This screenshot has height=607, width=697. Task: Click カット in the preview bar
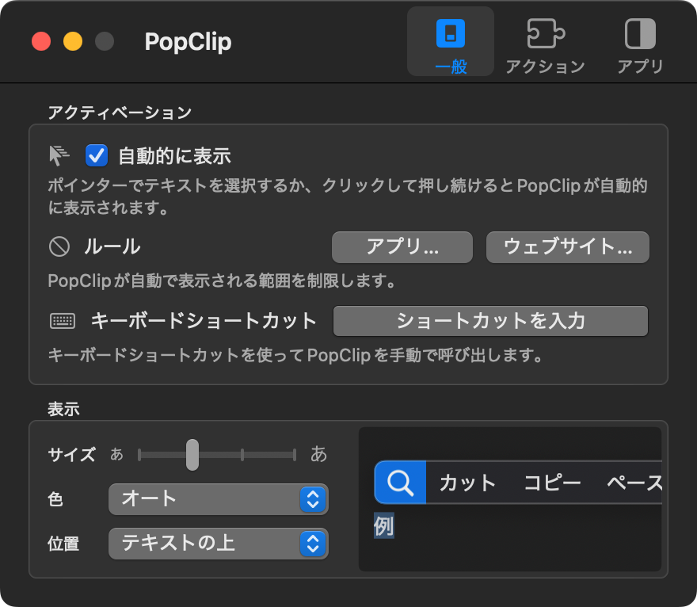(467, 483)
